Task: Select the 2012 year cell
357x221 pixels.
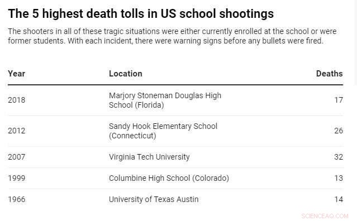Action: coord(16,131)
